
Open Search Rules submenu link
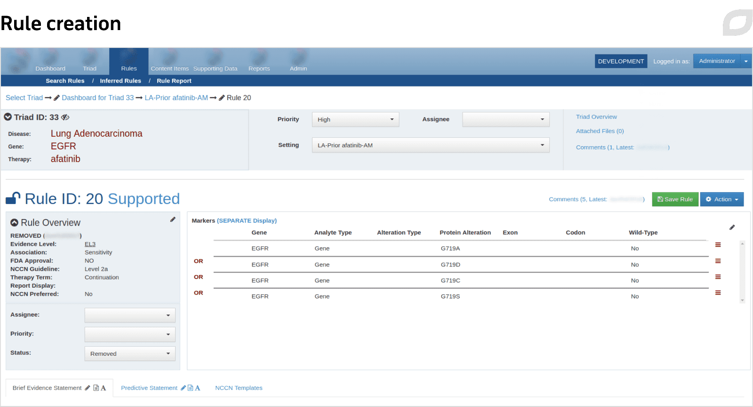pyautogui.click(x=65, y=81)
